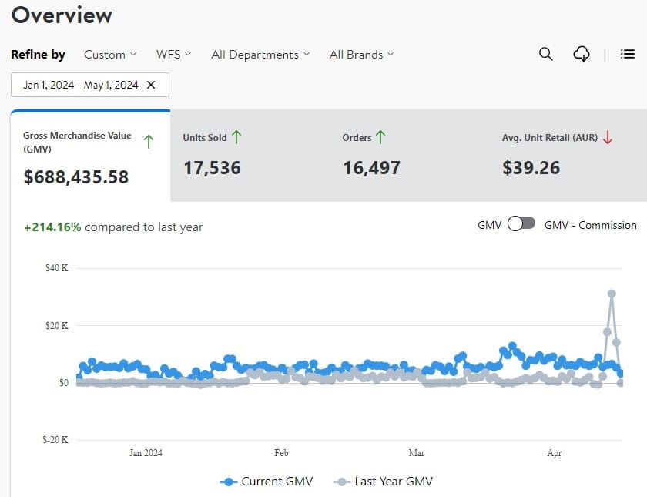Open the Custom date range dropdown
Screen dimensions: 647x497
coord(110,55)
